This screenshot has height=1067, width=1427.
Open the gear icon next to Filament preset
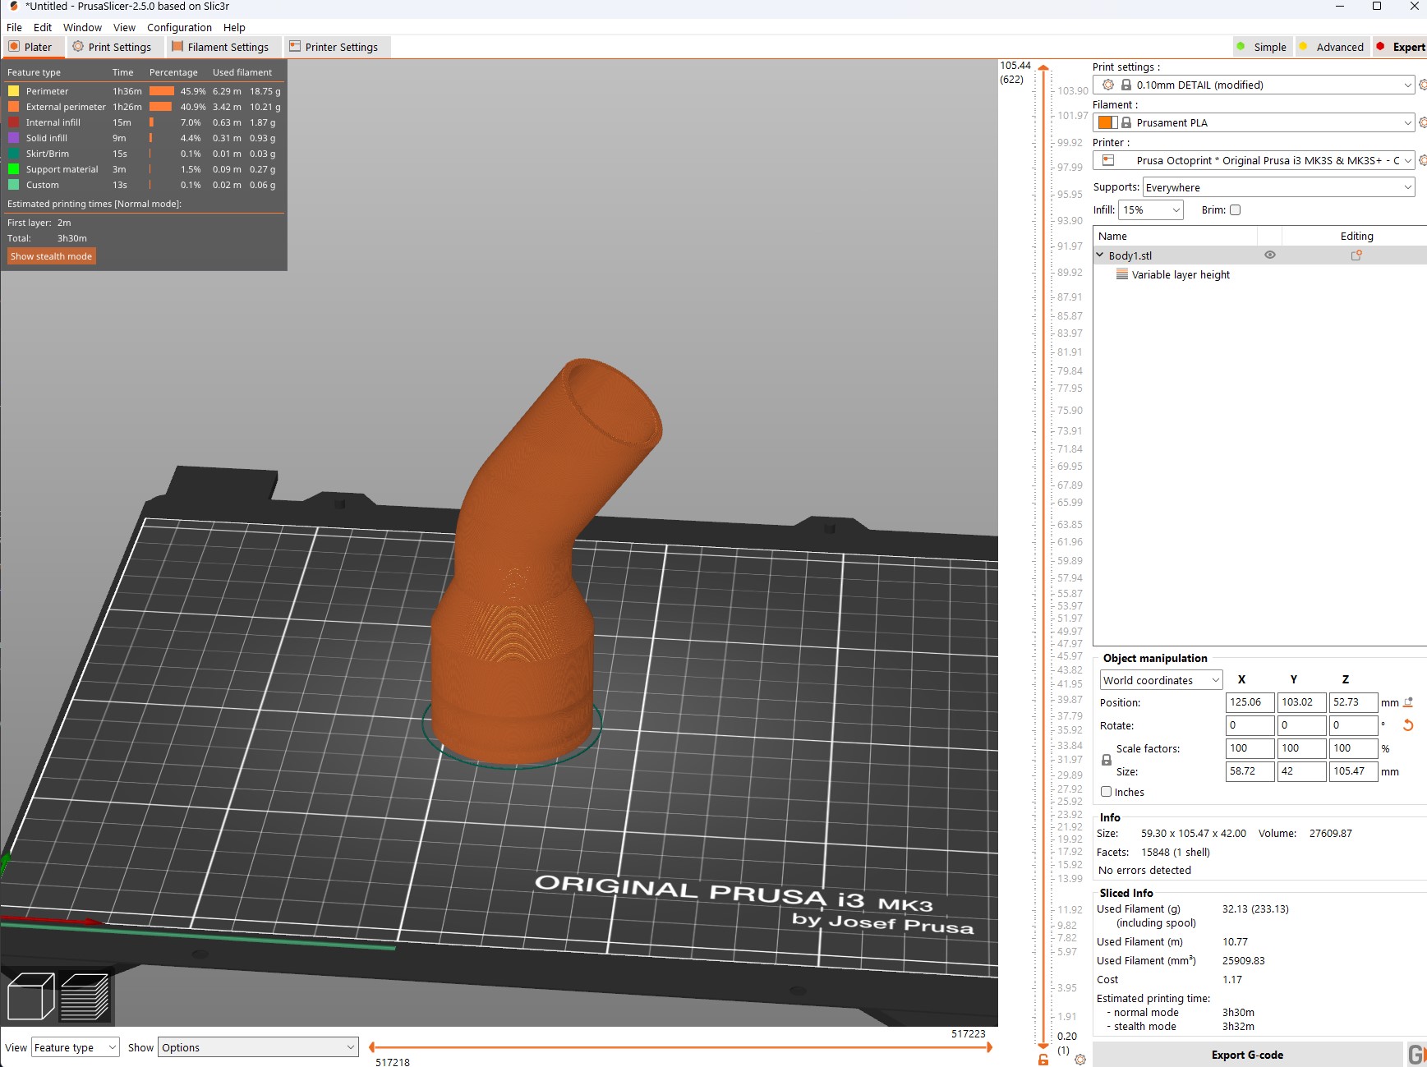coord(1423,122)
